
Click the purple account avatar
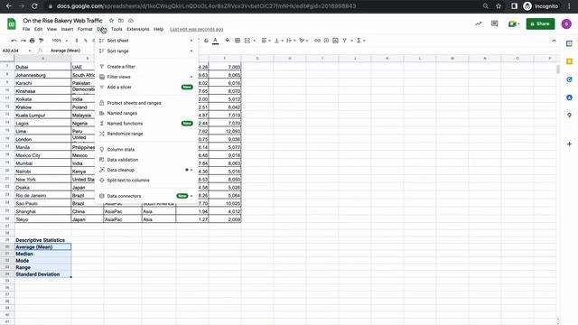566,24
